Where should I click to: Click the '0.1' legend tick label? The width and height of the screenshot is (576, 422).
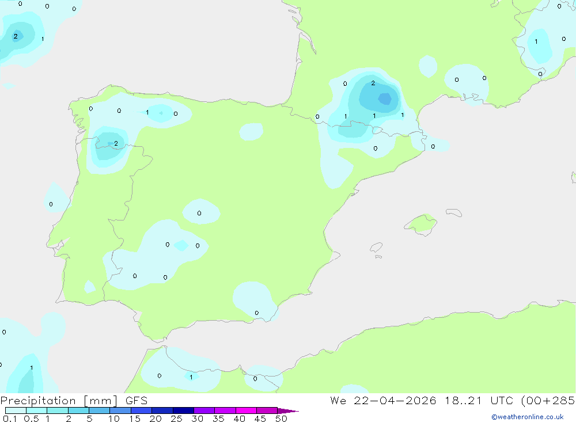point(10,419)
